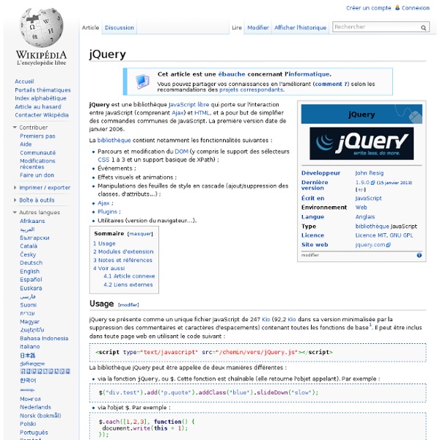
Task: Click the Wikipedia globe logo
Action: (42, 27)
